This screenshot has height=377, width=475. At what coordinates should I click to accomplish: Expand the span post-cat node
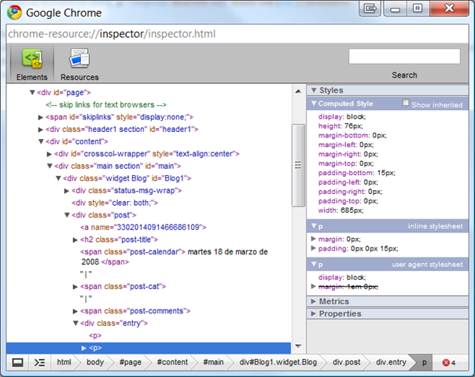pos(75,287)
